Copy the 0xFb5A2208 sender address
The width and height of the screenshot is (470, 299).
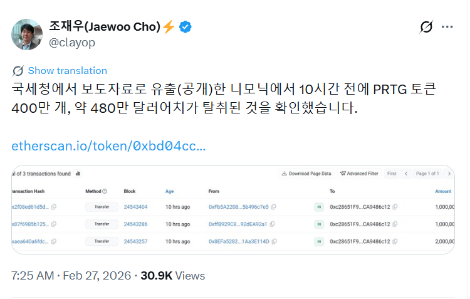click(273, 207)
